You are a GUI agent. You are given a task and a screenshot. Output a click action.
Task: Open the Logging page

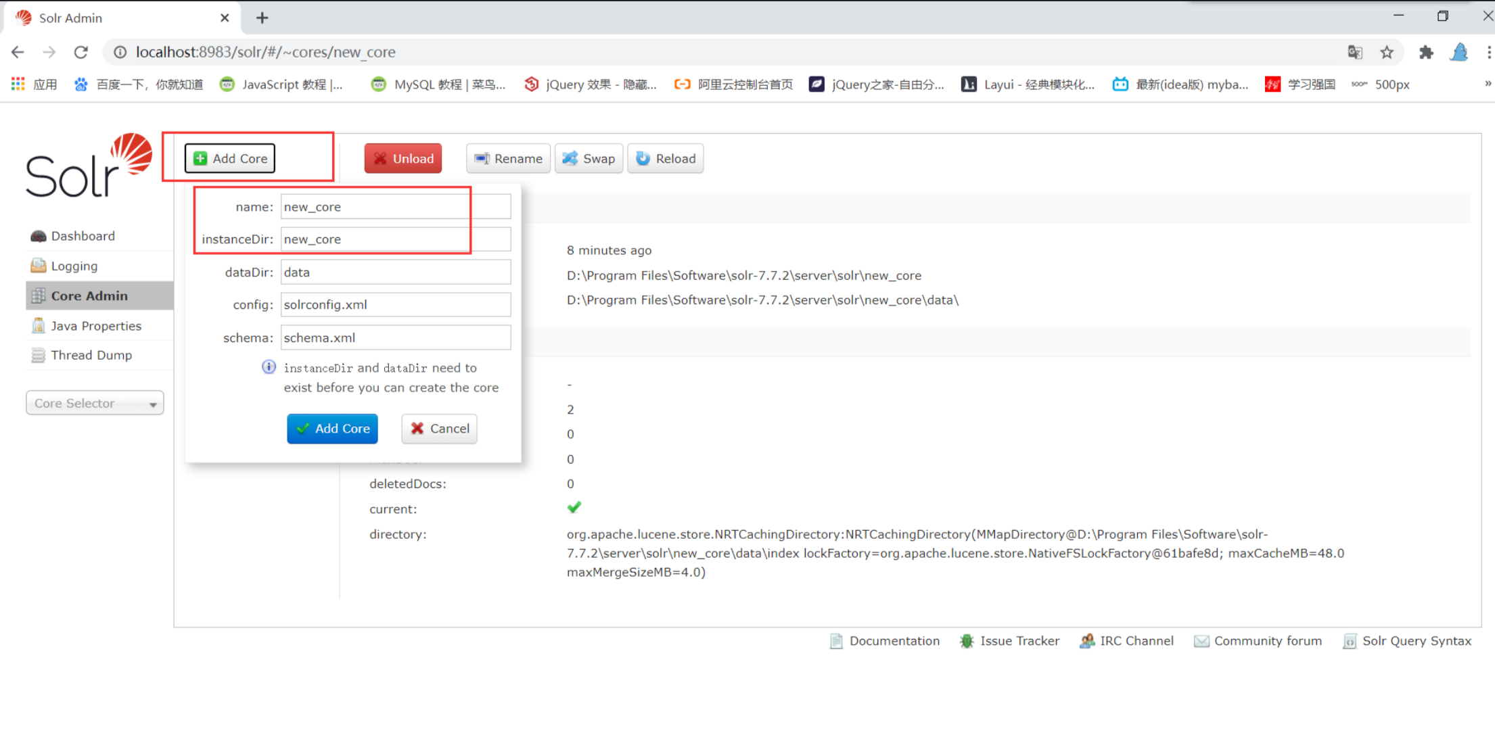tap(74, 266)
